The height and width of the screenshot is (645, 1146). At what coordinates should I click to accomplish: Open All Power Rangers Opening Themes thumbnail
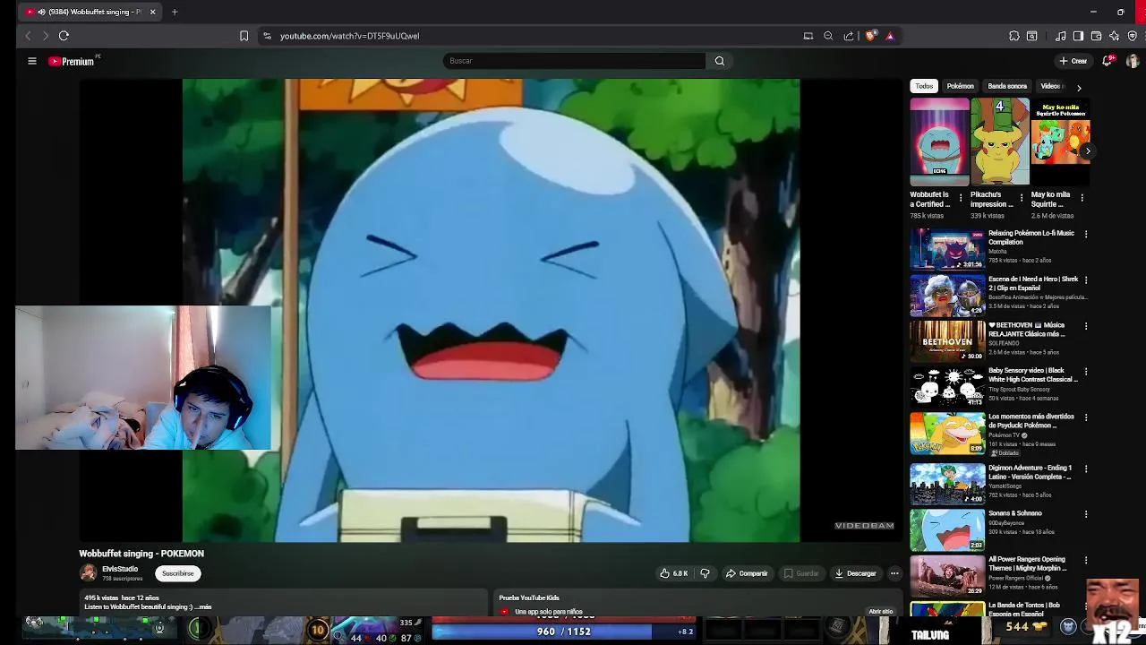(947, 576)
